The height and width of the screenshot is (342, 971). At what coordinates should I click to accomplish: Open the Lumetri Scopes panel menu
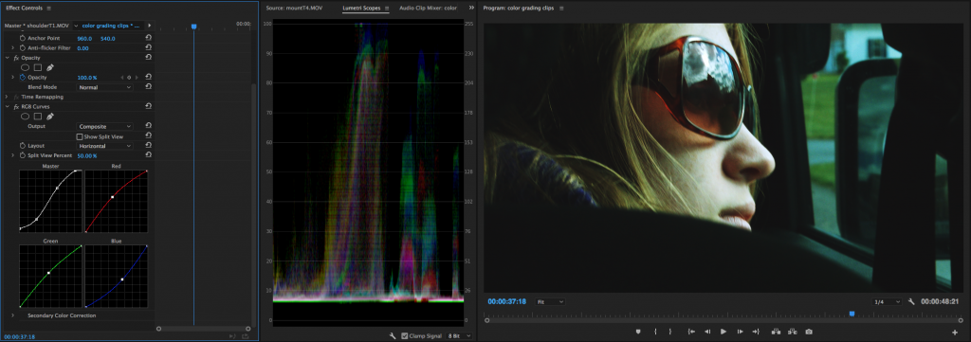pyautogui.click(x=387, y=8)
